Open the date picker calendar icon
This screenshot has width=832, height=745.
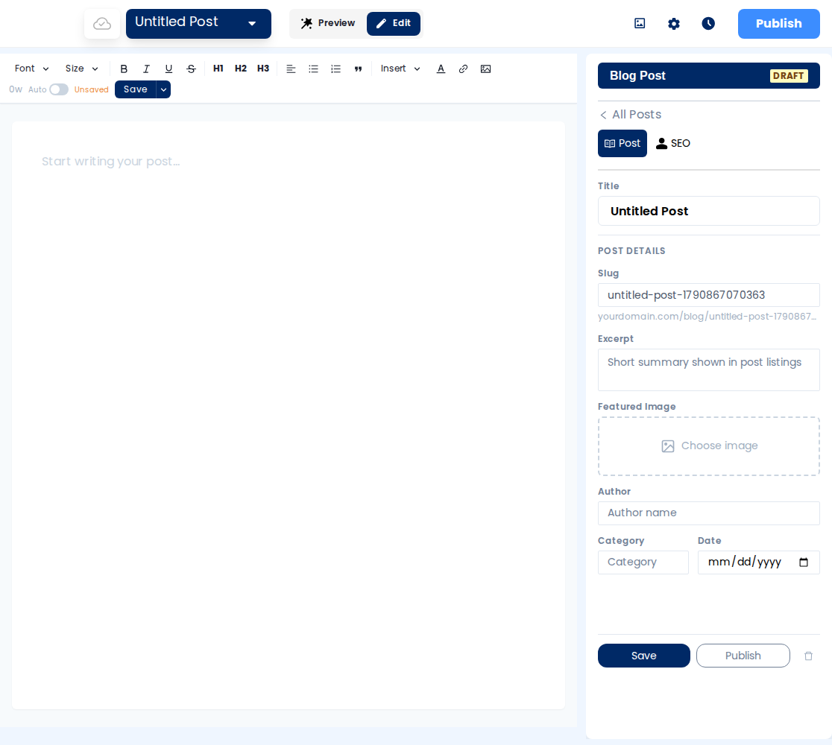pyautogui.click(x=804, y=562)
